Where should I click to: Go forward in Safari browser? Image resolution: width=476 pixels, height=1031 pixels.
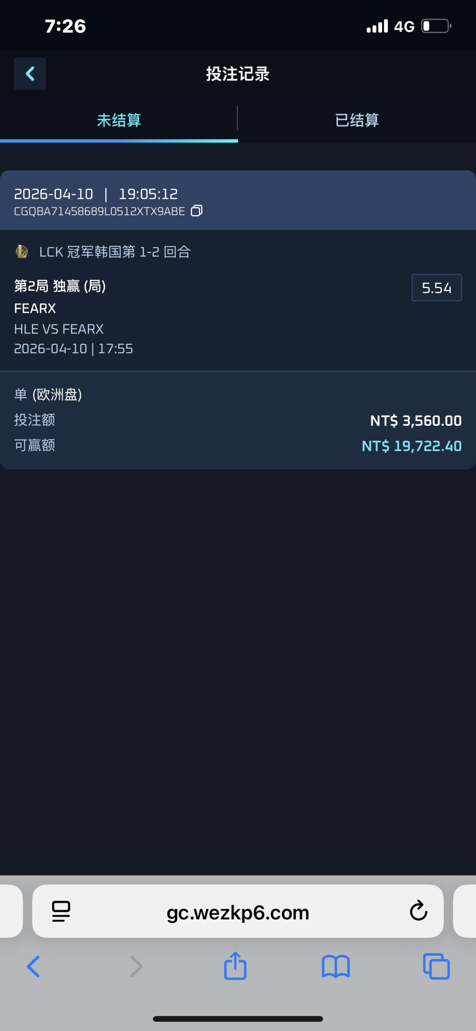click(136, 967)
